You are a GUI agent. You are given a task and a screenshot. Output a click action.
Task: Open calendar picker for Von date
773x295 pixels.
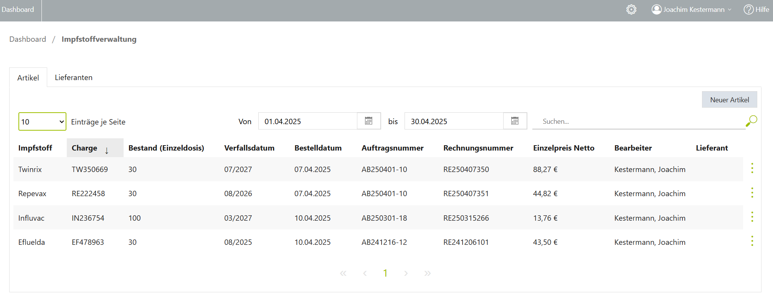(x=368, y=121)
